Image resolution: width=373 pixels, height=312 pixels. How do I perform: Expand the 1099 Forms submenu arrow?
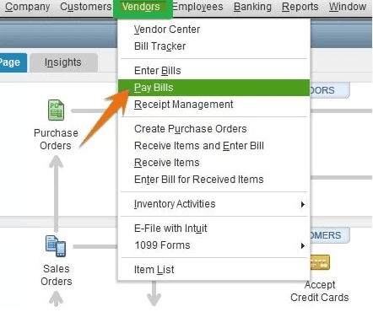(x=303, y=245)
